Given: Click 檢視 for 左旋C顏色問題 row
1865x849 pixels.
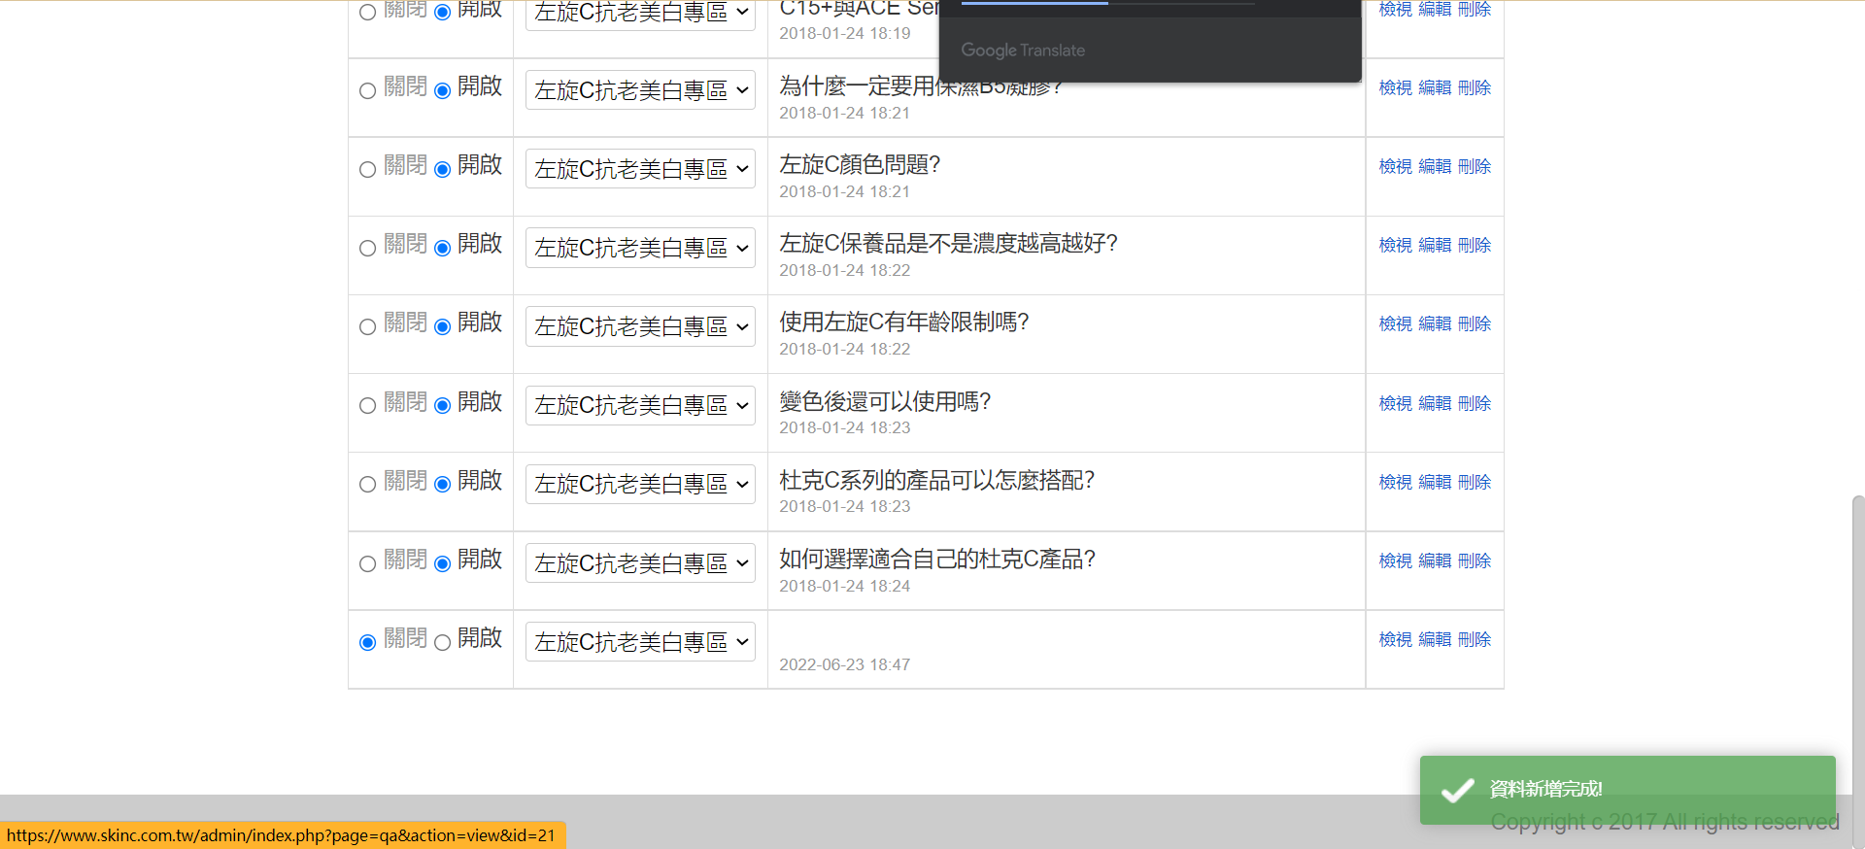Looking at the screenshot, I should coord(1395,167).
